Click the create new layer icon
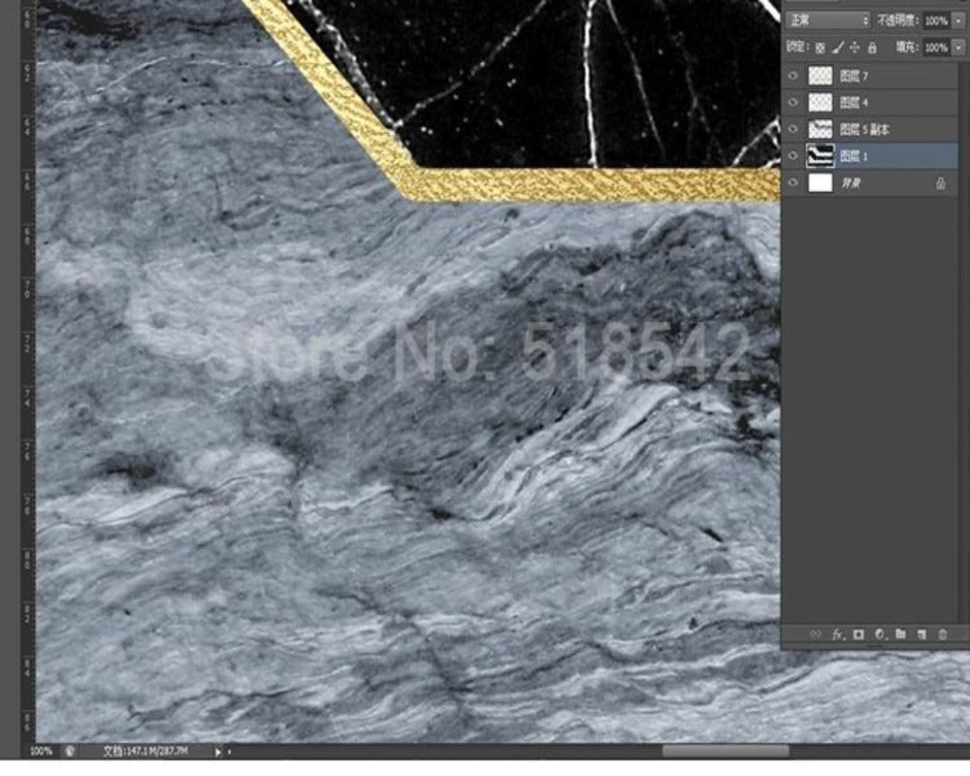The width and height of the screenshot is (970, 776). coord(921,634)
